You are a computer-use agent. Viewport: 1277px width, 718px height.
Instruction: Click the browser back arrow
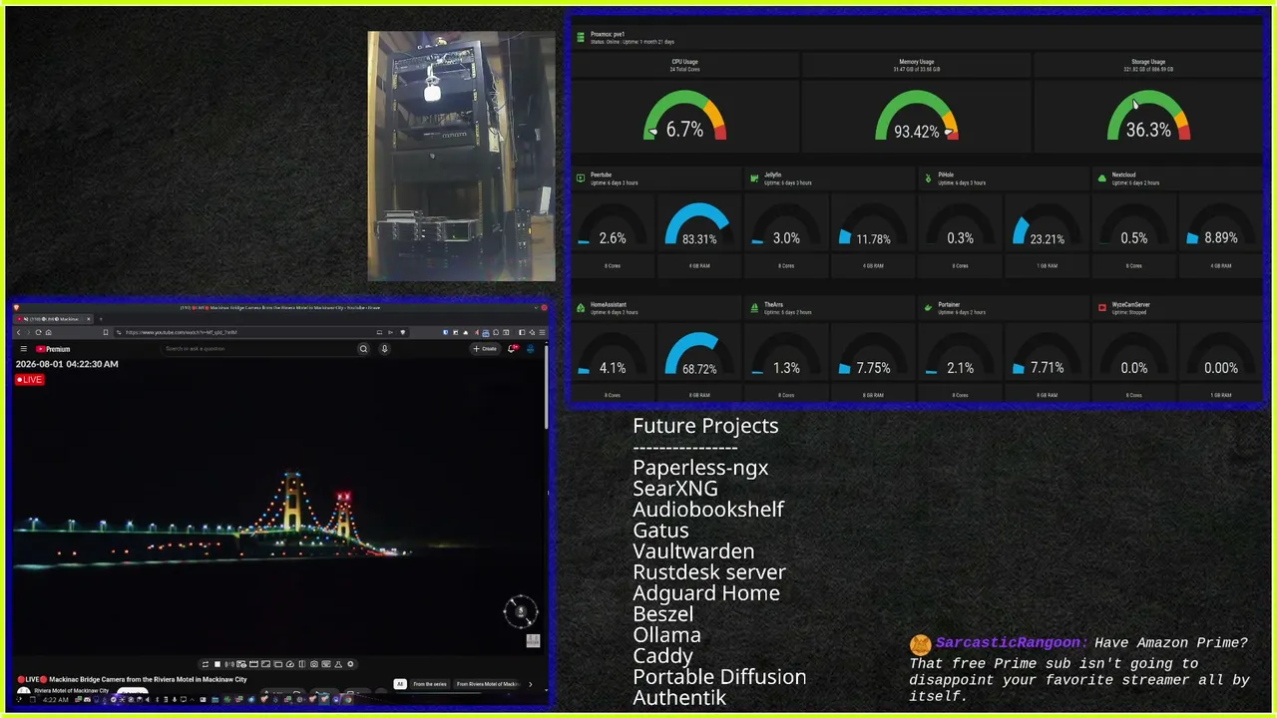tap(18, 332)
